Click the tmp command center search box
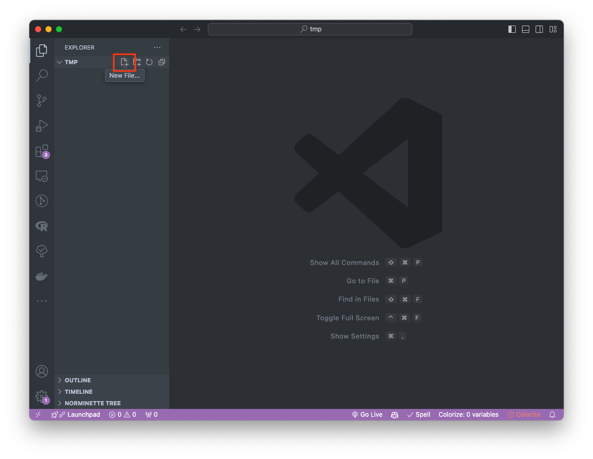 coord(310,29)
